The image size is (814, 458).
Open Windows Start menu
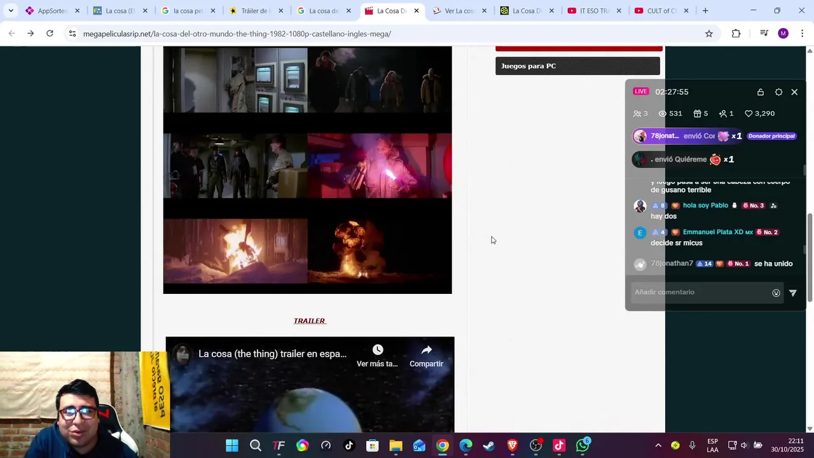232,446
